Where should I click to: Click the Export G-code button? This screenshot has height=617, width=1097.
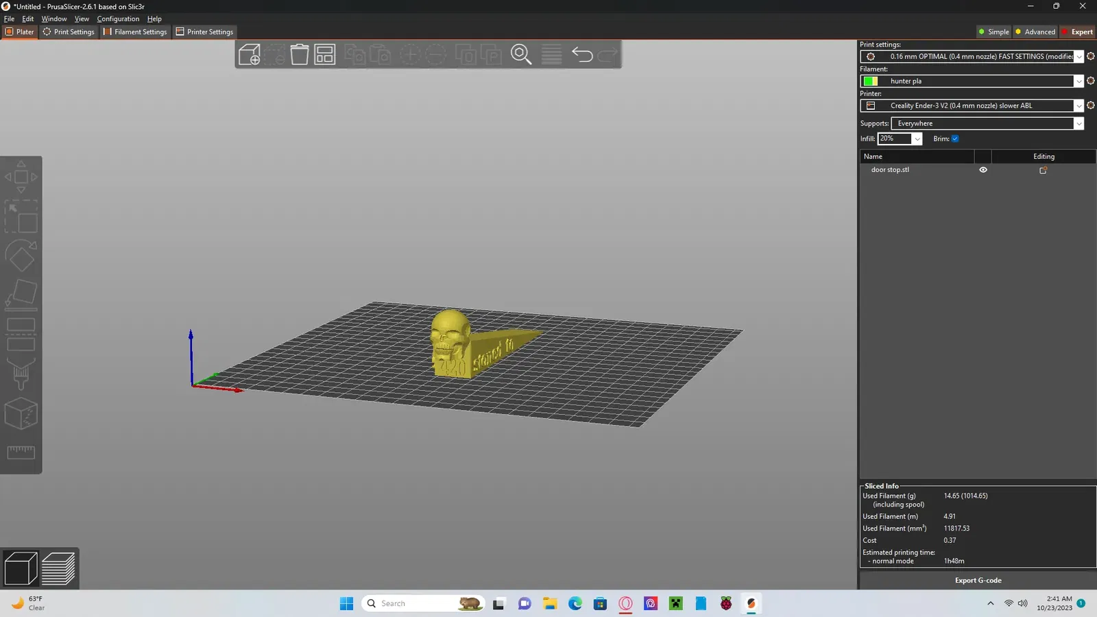[x=978, y=580]
